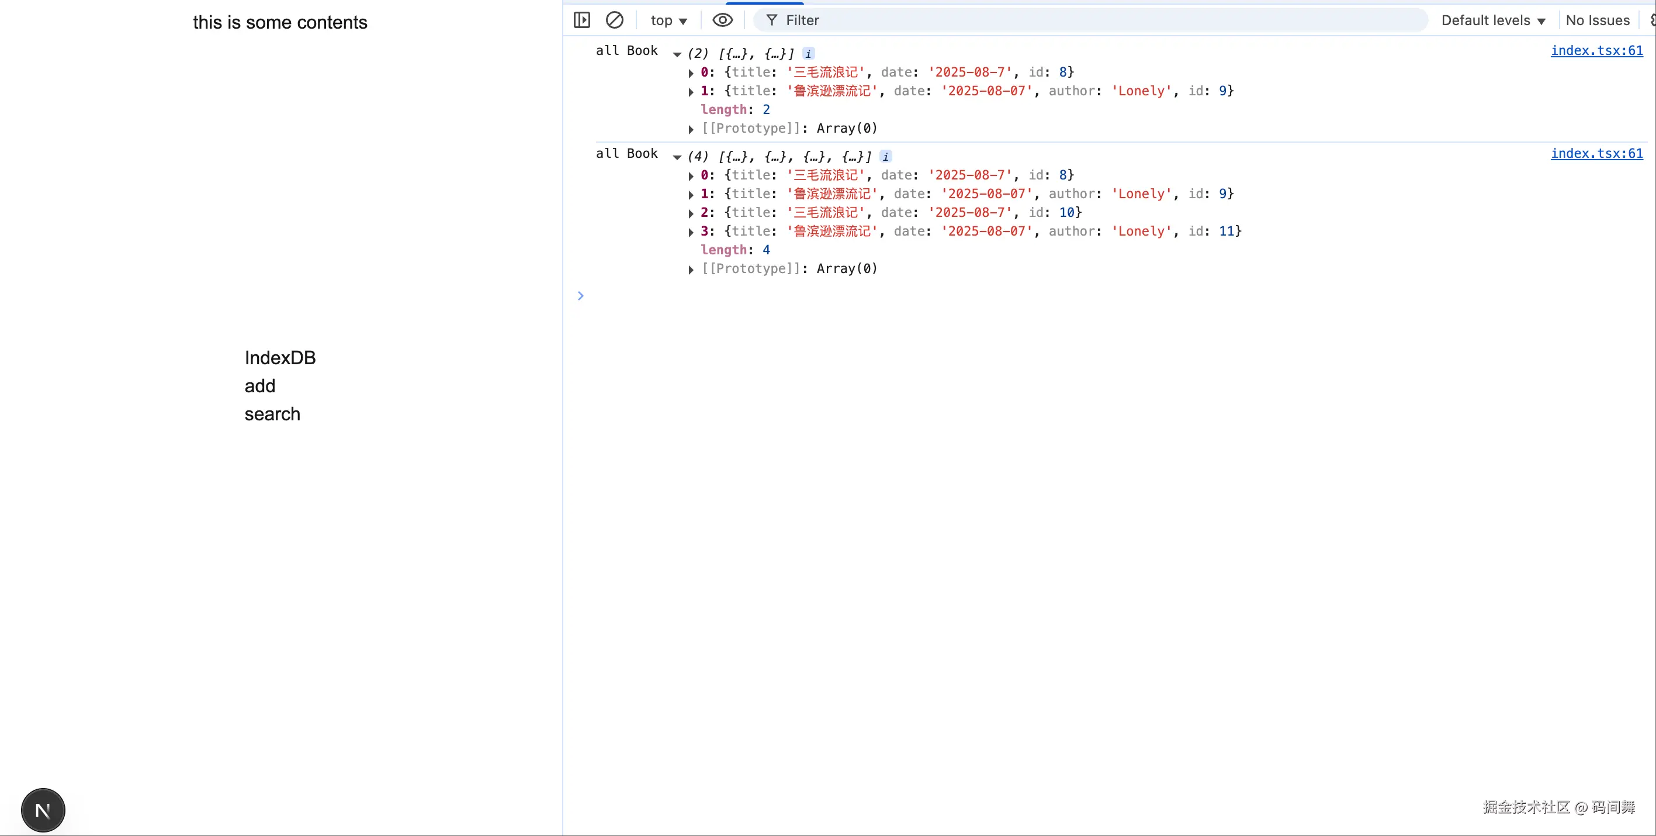Expand item 2 with id 10
The width and height of the screenshot is (1656, 836).
click(x=691, y=213)
